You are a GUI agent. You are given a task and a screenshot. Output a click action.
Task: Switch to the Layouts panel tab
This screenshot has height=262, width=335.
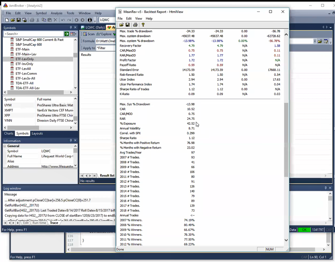pyautogui.click(x=37, y=133)
